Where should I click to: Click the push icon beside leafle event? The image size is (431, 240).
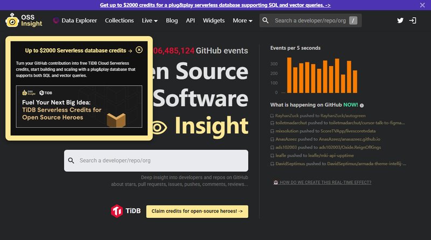272,156
